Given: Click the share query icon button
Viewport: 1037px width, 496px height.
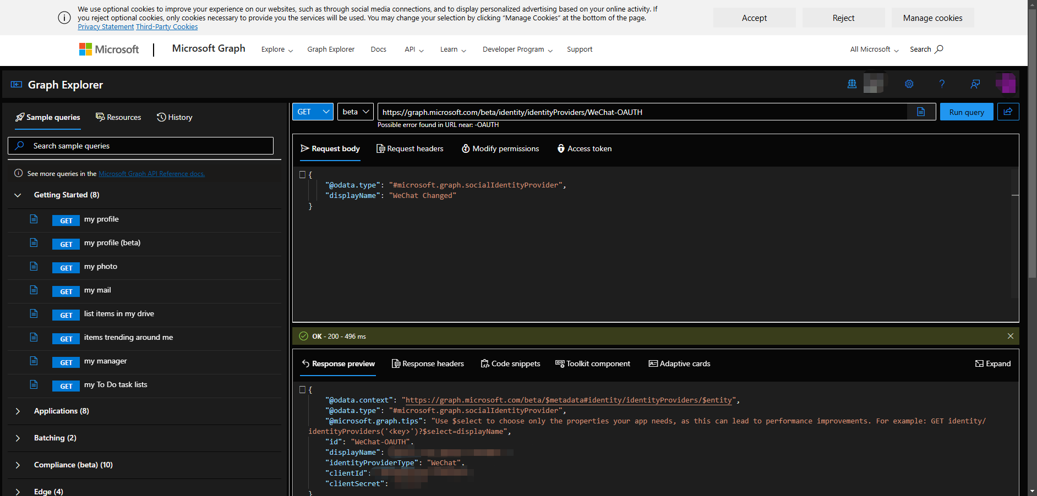Looking at the screenshot, I should (x=1008, y=112).
